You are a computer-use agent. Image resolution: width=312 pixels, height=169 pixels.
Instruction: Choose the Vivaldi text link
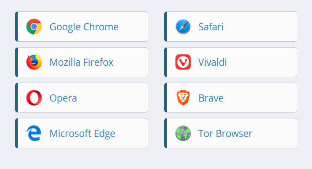tap(212, 62)
